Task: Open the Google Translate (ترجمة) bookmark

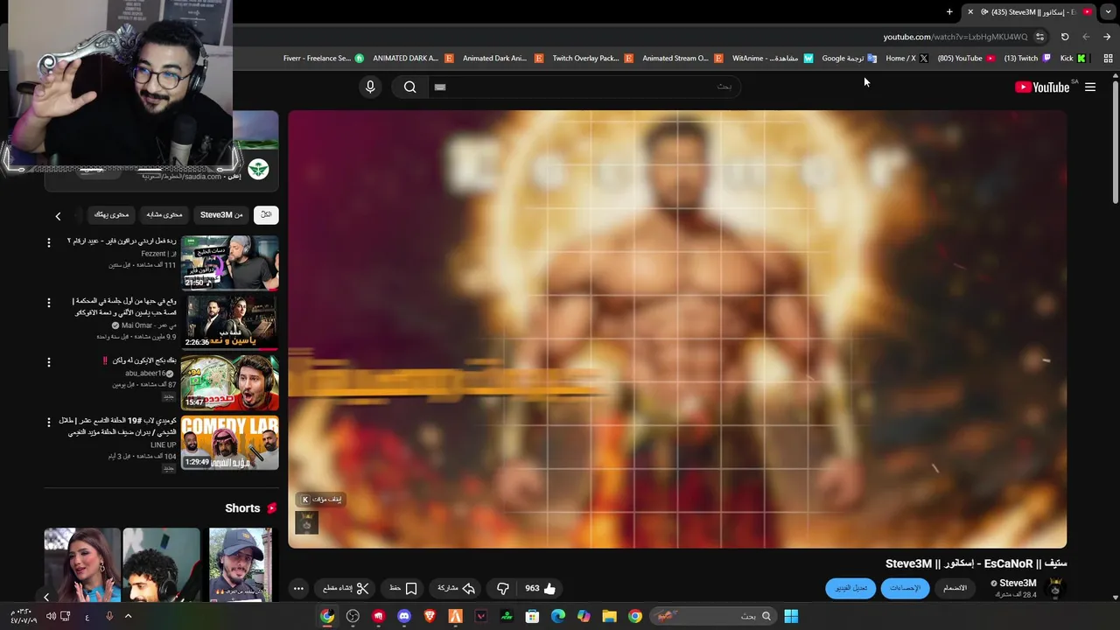Action: [x=849, y=59]
